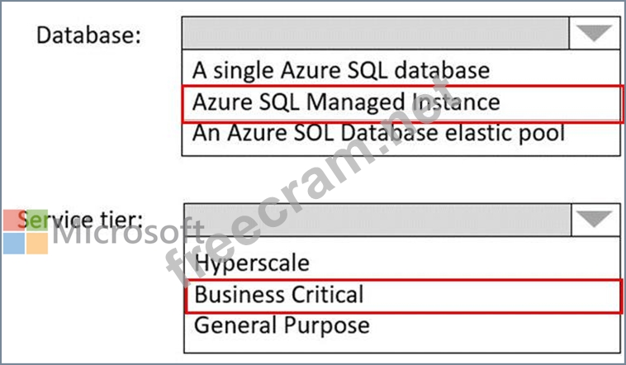
Task: Click the gray Service tier combo box field
Action: pos(375,220)
